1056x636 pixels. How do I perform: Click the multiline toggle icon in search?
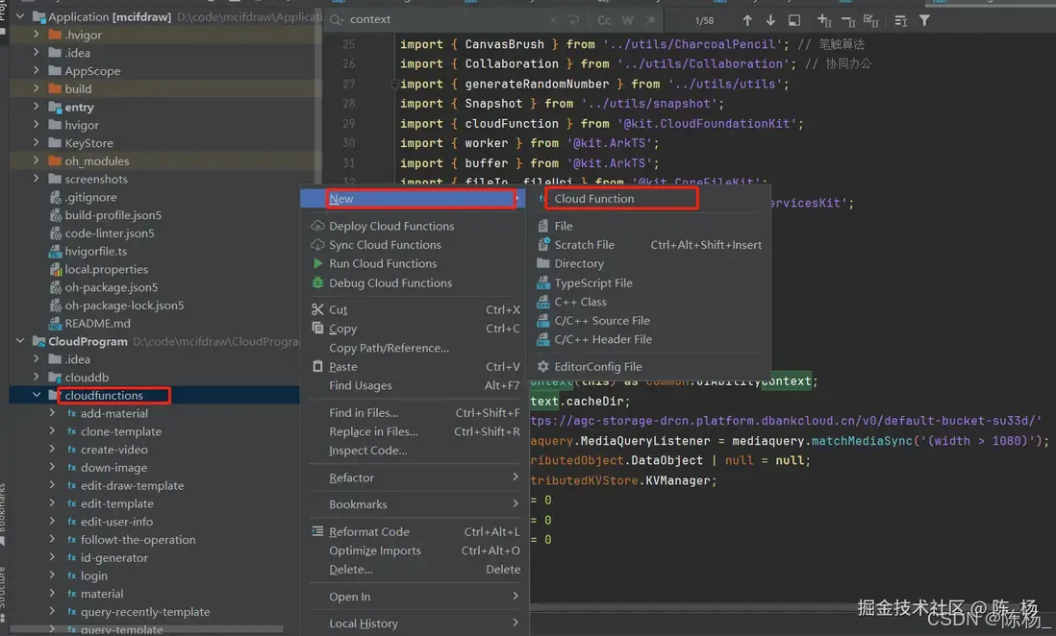(900, 20)
